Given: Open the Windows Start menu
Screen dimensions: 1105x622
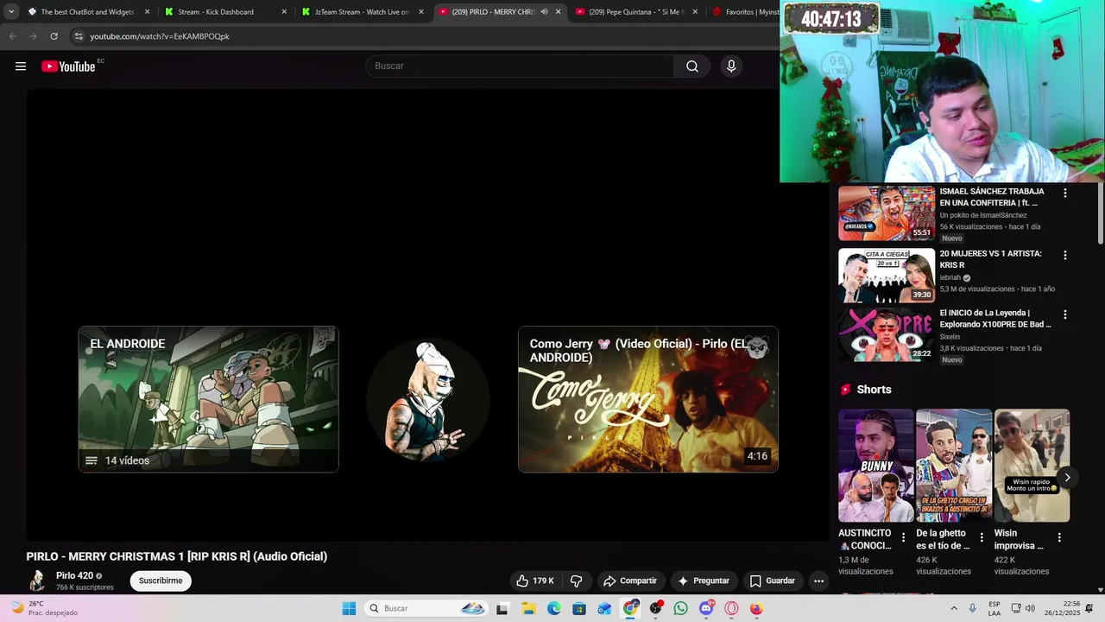Looking at the screenshot, I should point(349,608).
